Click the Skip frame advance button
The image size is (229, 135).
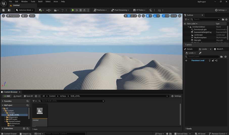77,10
